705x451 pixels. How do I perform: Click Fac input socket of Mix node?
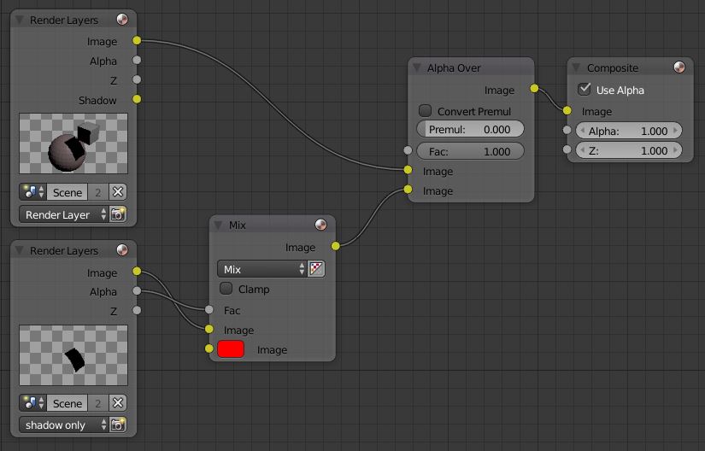point(209,309)
